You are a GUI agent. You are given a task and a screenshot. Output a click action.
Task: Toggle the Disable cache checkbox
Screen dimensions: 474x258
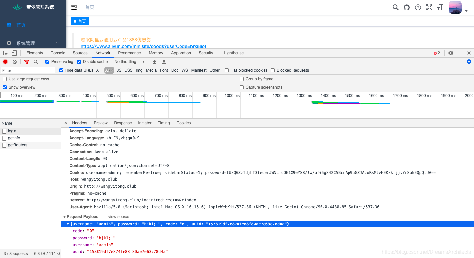coord(79,62)
